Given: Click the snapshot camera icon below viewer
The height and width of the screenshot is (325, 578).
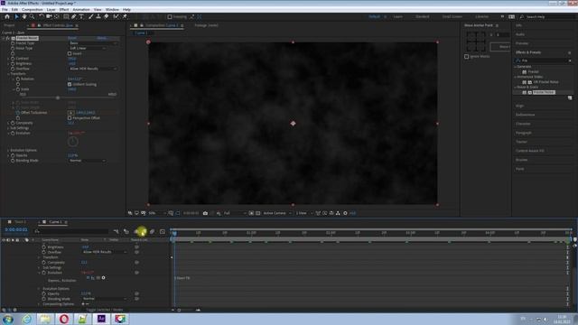Looking at the screenshot, I should [205, 213].
